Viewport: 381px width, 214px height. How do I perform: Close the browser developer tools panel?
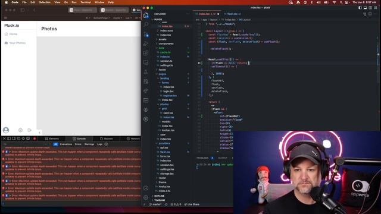coord(4,139)
